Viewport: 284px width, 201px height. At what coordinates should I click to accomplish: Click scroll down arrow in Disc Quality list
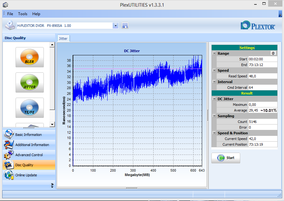coord(52,124)
